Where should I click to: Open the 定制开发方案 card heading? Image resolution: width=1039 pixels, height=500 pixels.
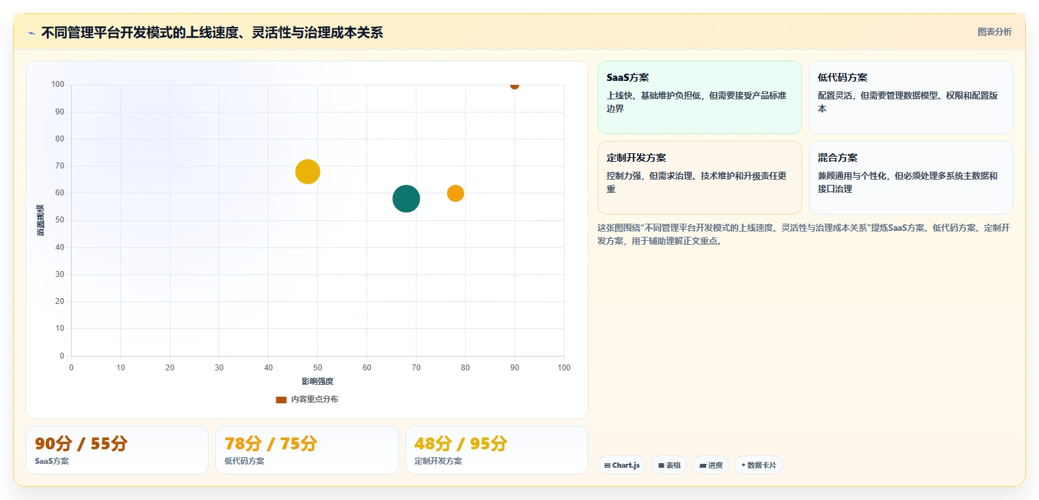pyautogui.click(x=636, y=158)
